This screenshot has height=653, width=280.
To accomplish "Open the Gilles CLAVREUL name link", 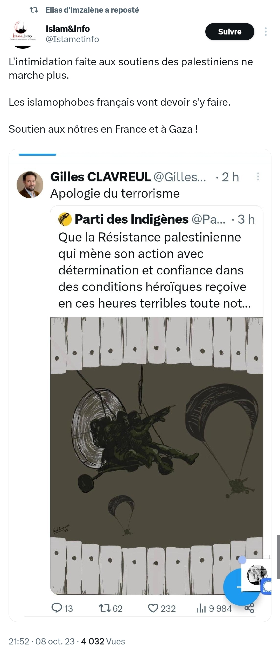I will (101, 177).
